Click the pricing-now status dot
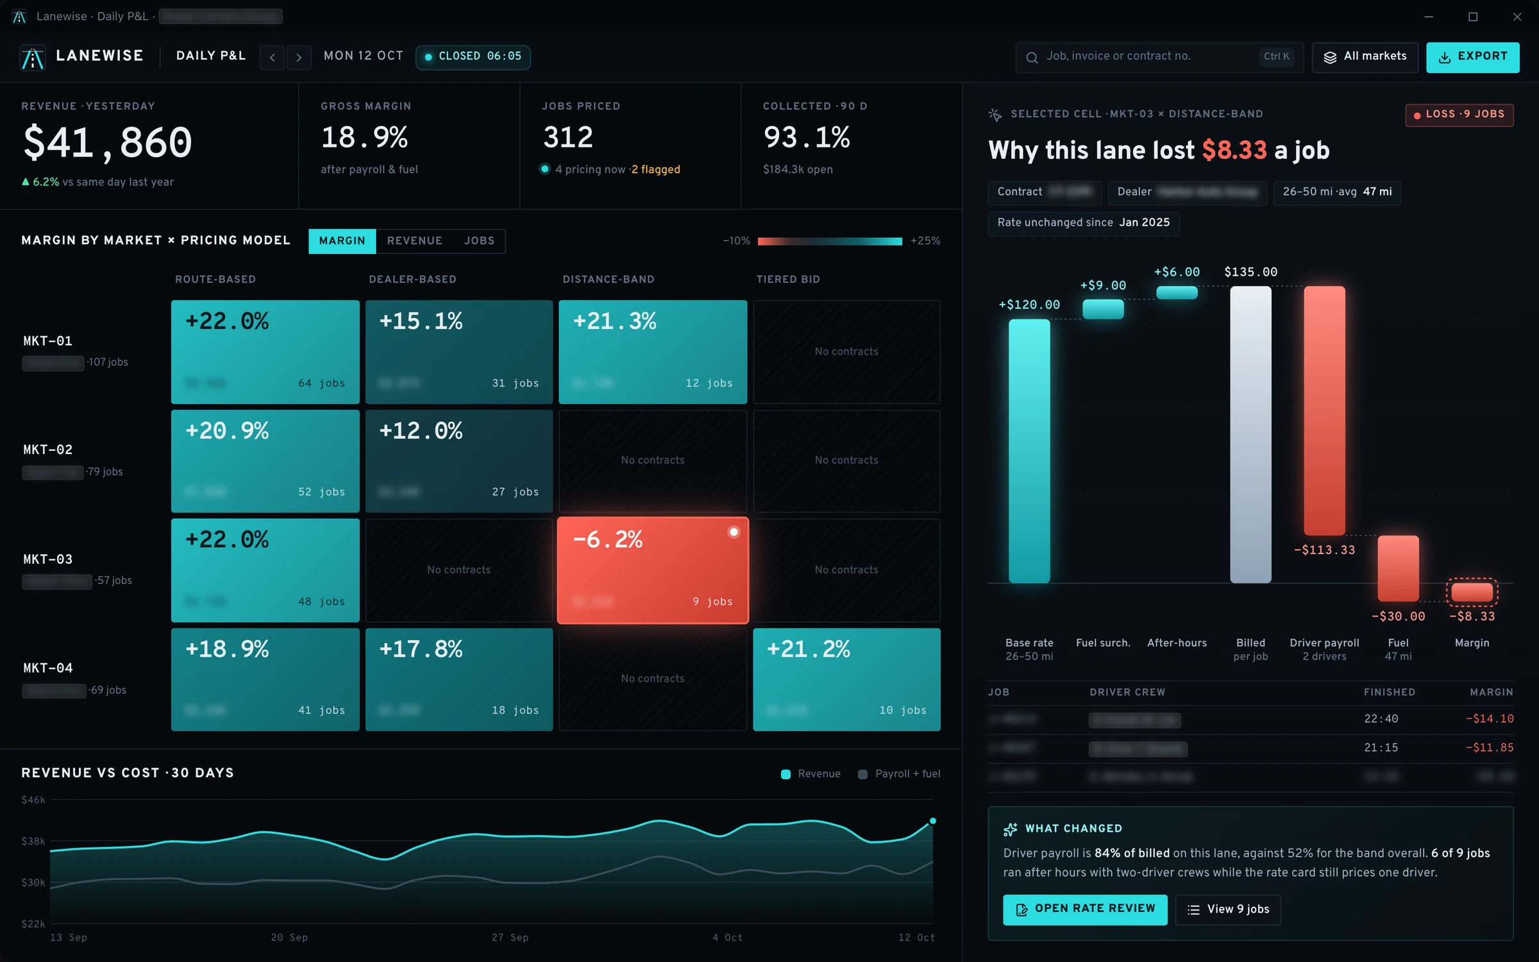1539x962 pixels. point(545,169)
